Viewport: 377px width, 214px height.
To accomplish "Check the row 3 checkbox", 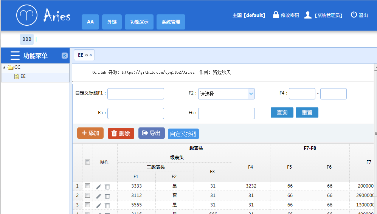I will (87, 205).
